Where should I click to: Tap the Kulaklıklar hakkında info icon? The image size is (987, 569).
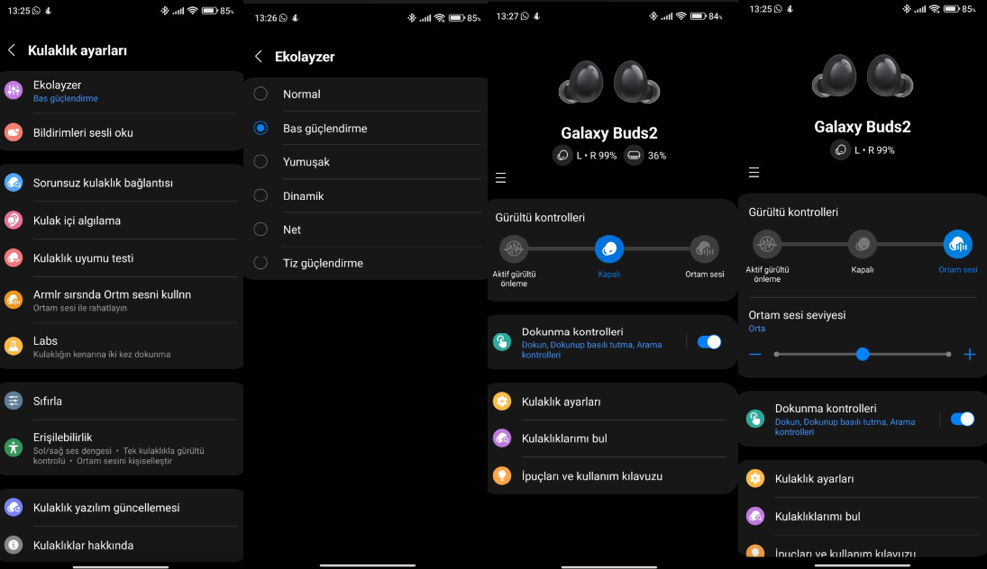click(14, 545)
